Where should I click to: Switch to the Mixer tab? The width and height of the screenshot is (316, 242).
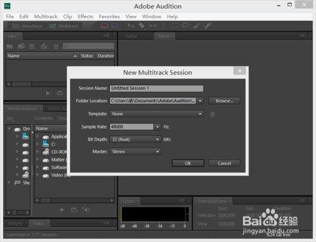coord(164,36)
